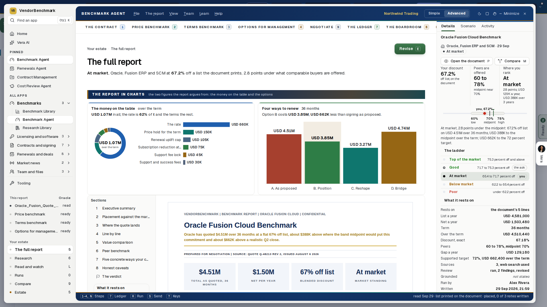The height and width of the screenshot is (307, 547).
Task: Click the hand icon in header
Action: pyautogui.click(x=495, y=14)
